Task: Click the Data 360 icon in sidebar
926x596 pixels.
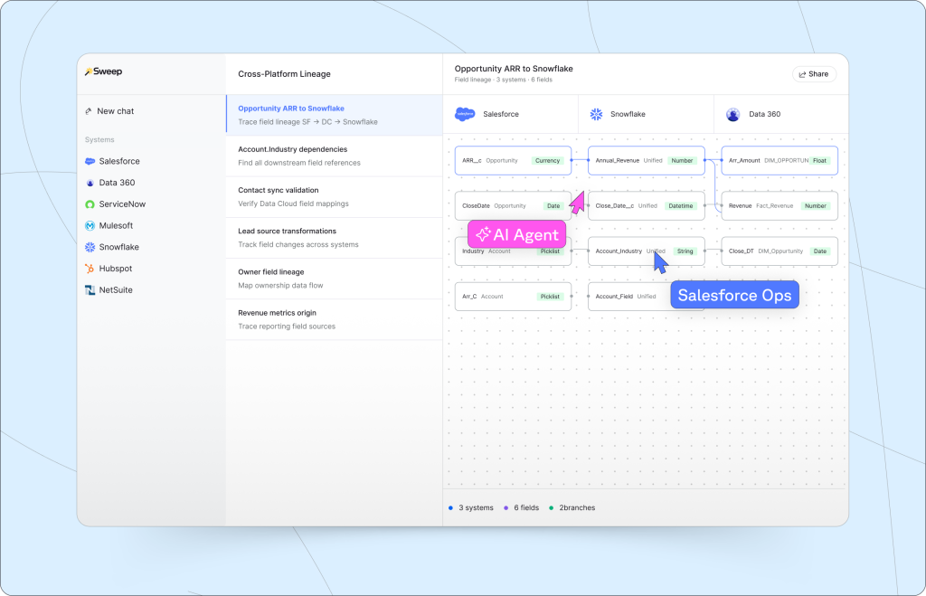Action: [x=90, y=183]
